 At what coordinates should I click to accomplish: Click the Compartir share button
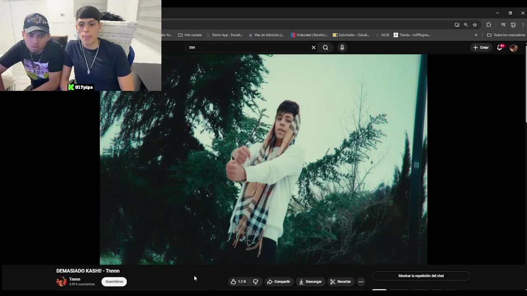click(x=279, y=282)
